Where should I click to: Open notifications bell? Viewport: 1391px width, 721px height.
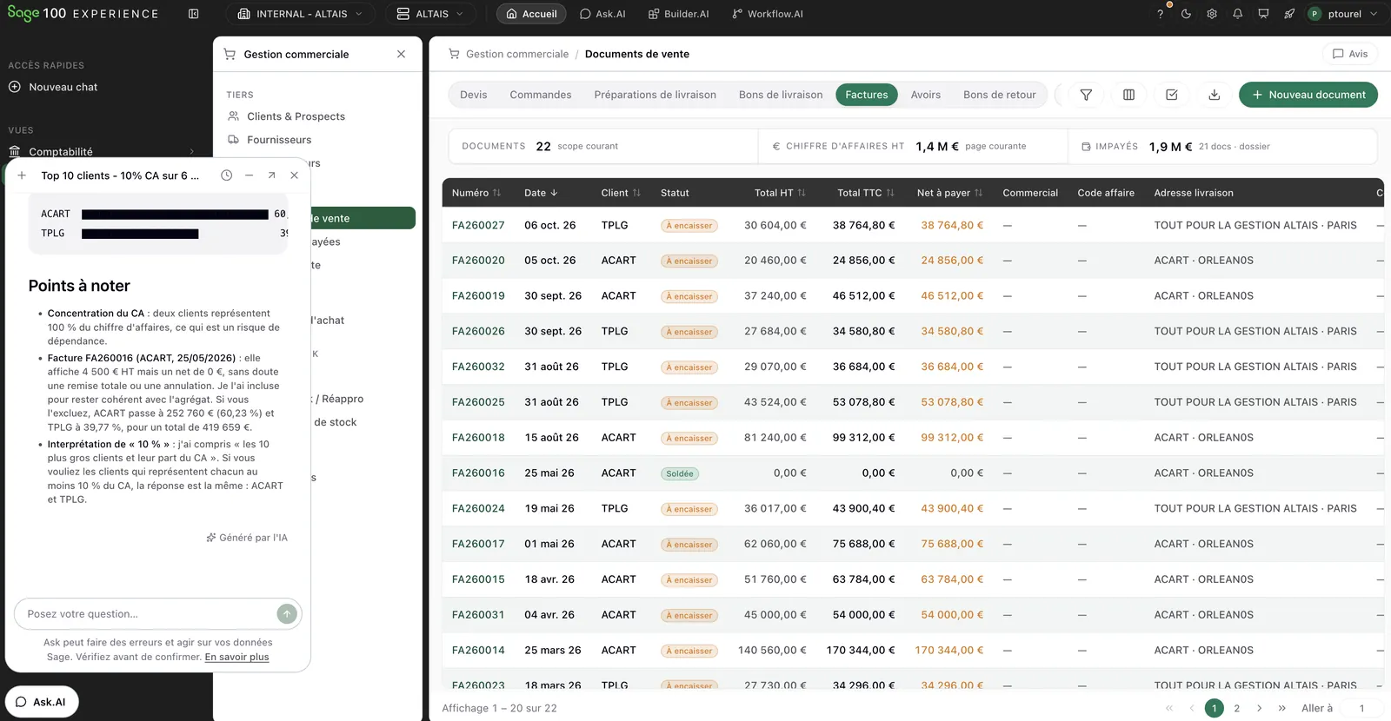[1237, 14]
